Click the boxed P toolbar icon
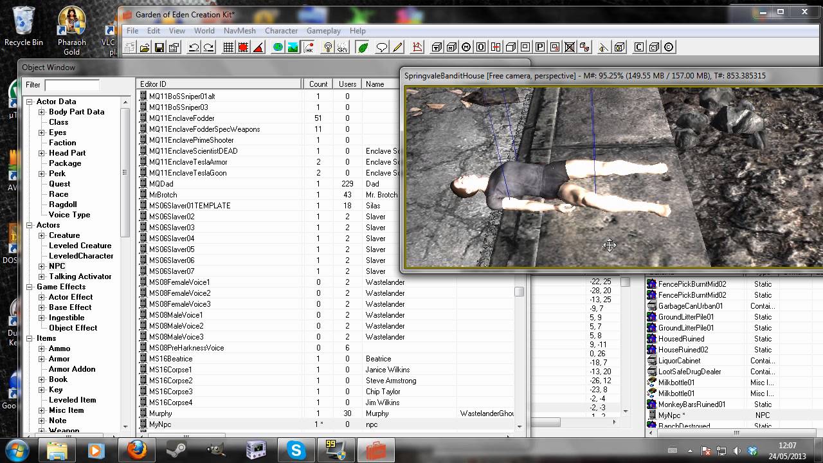 (x=540, y=47)
